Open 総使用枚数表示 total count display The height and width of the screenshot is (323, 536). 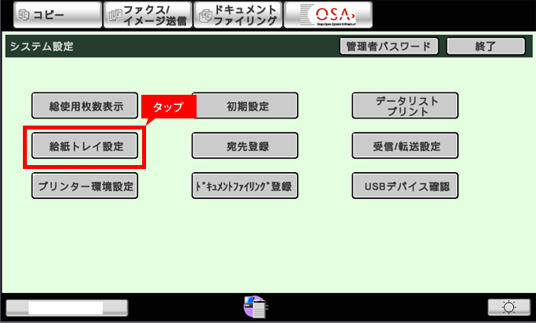pos(85,106)
